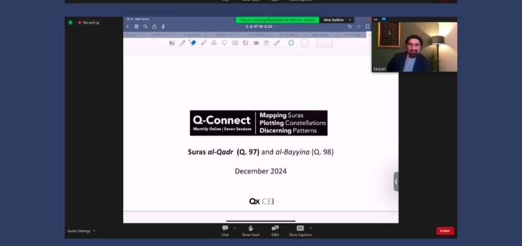Image resolution: width=522 pixels, height=246 pixels.
Task: Close the last document tab
Action: [x=369, y=35]
